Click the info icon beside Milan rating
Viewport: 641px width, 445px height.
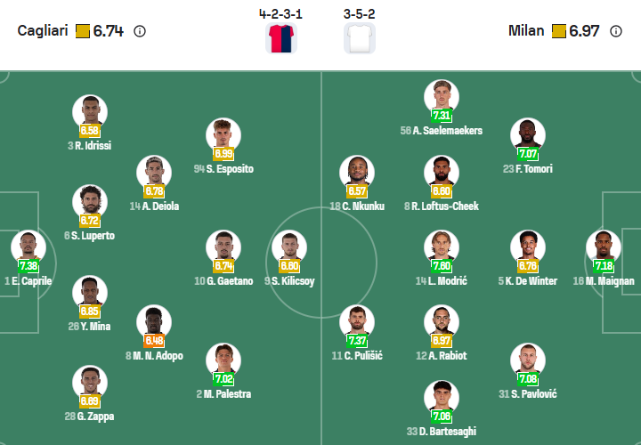[617, 31]
